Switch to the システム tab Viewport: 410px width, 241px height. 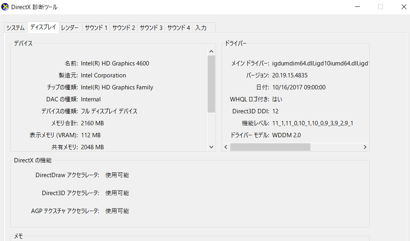pos(16,28)
